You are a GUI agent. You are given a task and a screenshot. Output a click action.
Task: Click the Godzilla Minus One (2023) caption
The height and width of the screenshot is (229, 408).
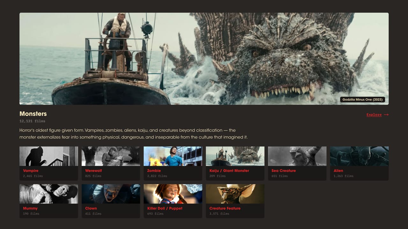point(362,100)
